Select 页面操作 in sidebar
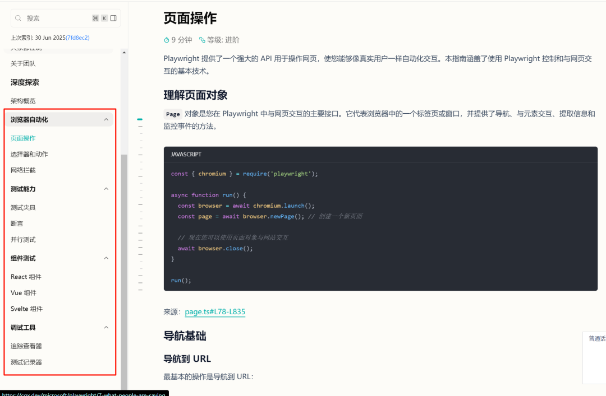Viewport: 606px width, 396px height. tap(23, 138)
